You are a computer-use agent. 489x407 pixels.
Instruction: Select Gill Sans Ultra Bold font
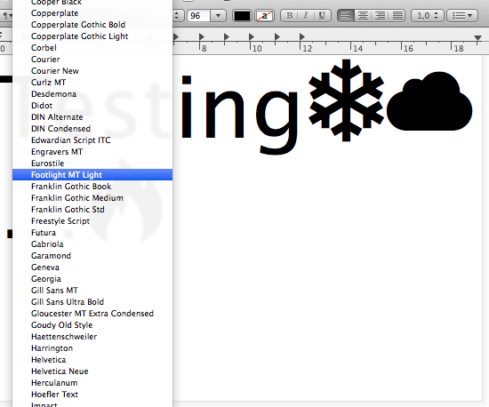tap(92, 301)
